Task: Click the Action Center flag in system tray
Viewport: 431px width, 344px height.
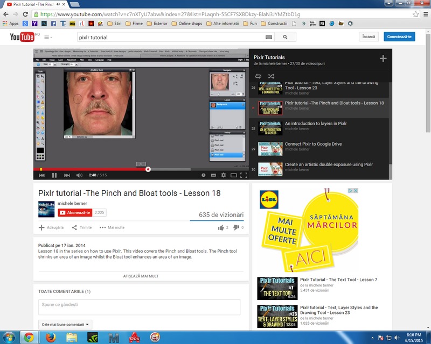Action: click(x=381, y=338)
